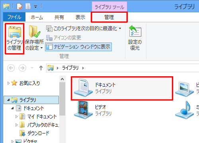The height and width of the screenshot is (143, 199).
Task: Switch to the 表示 tab
Action: coord(80,17)
